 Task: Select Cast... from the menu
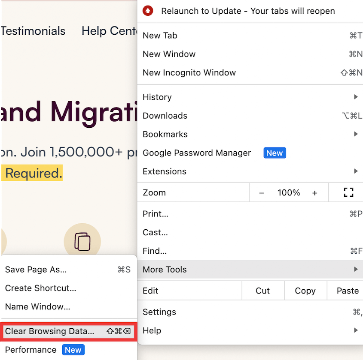pyautogui.click(x=250, y=233)
